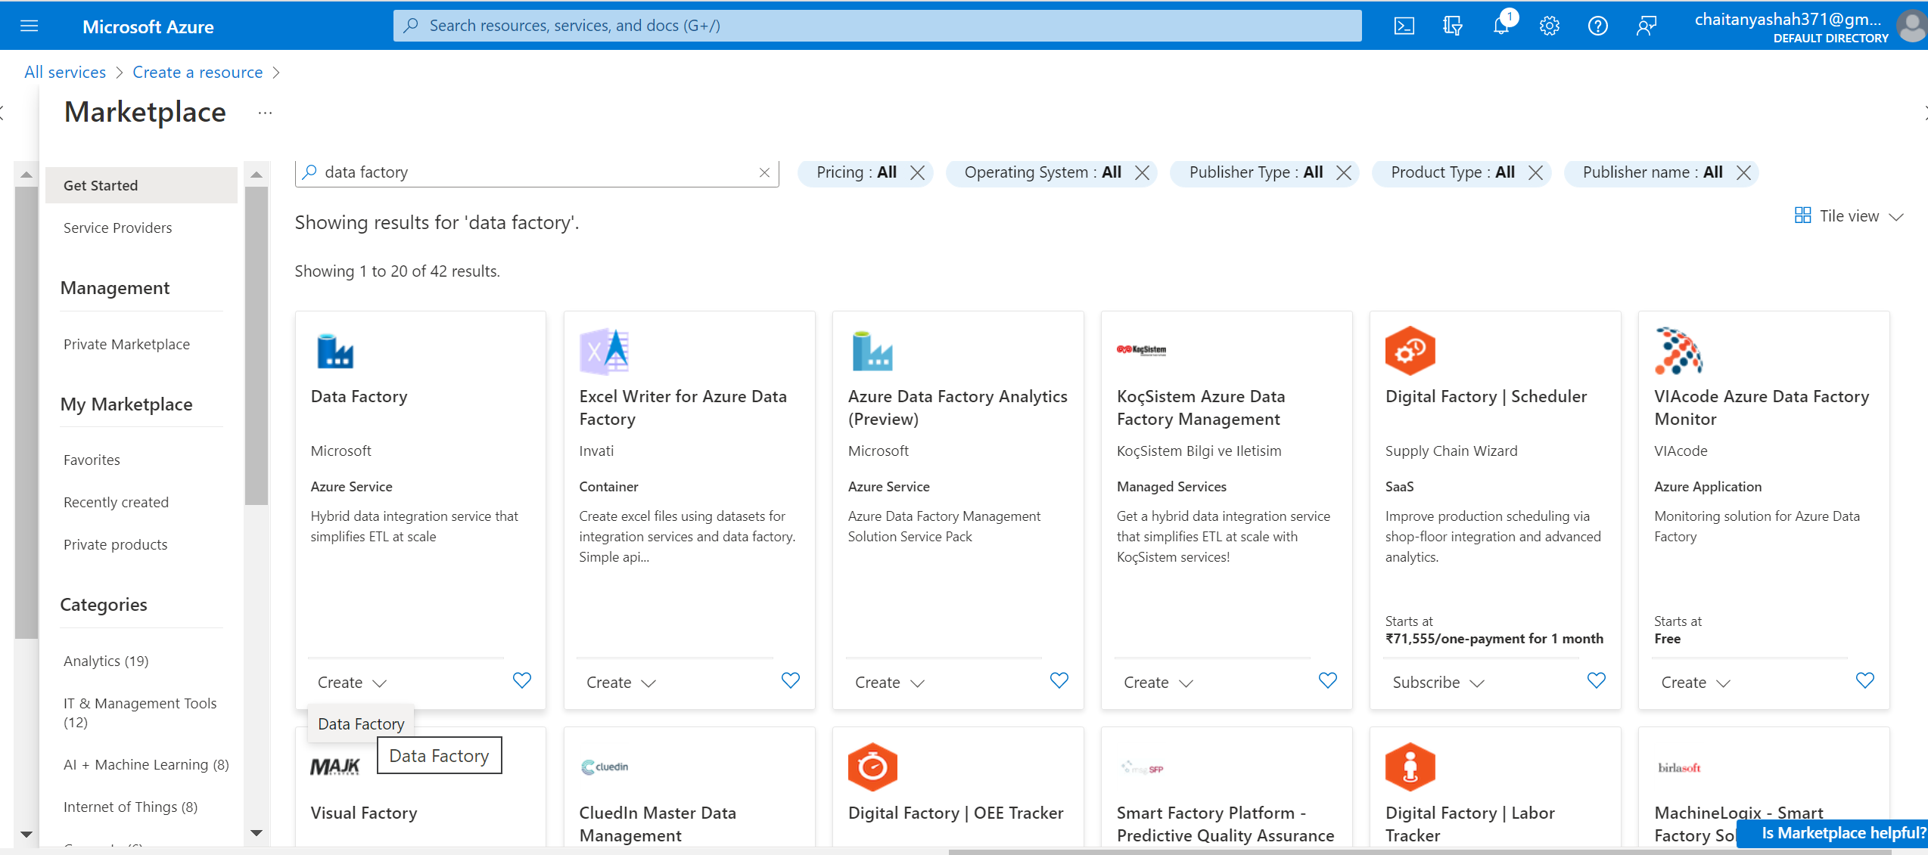Image resolution: width=1928 pixels, height=855 pixels.
Task: Favorite VIAcode Azure Data Factory Monitor
Action: [x=1865, y=680]
